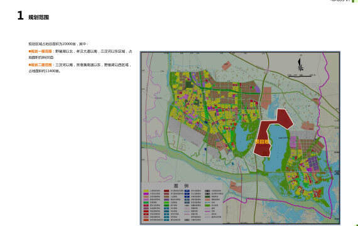Click the dark green swatch in fourth legend column
The image size is (358, 226).
click(207, 196)
